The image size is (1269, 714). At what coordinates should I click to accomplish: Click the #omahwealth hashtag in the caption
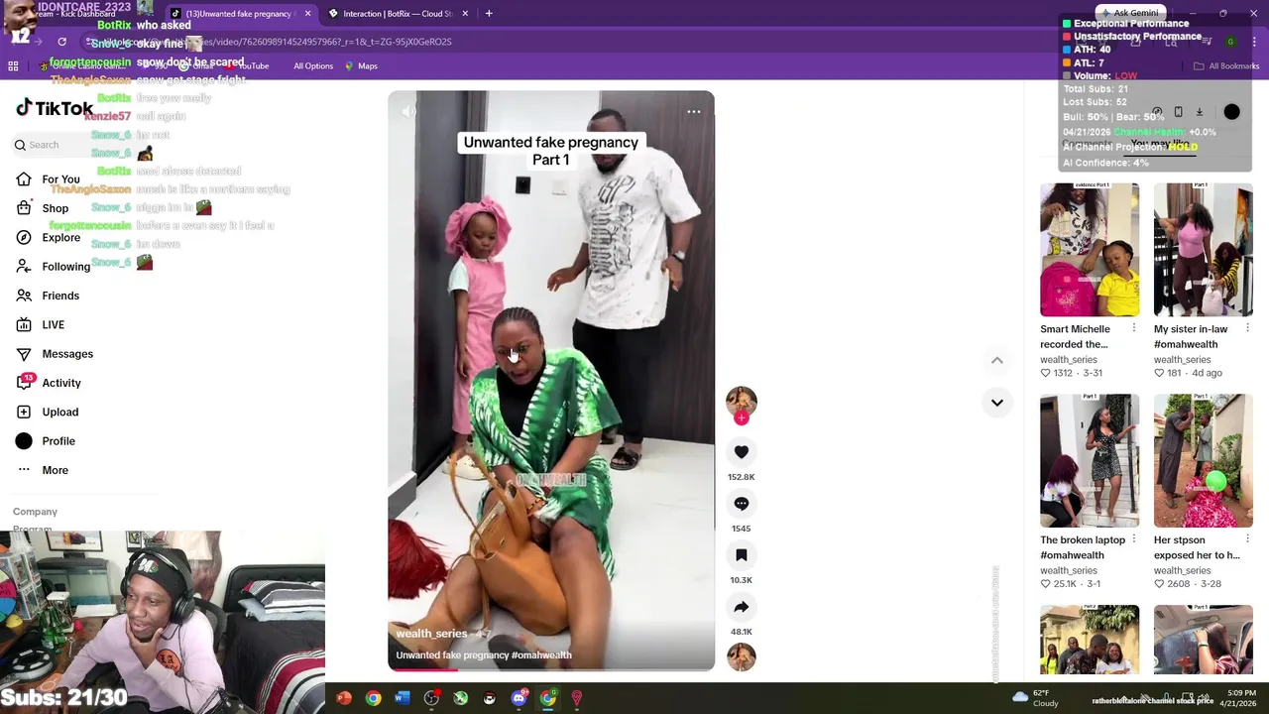click(541, 655)
